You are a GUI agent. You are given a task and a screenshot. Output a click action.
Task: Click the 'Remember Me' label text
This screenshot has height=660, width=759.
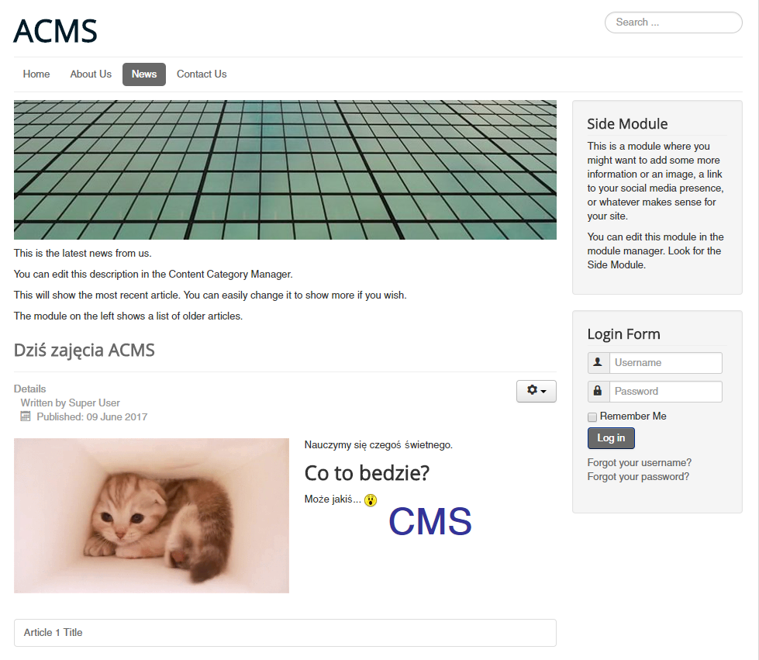tap(633, 416)
